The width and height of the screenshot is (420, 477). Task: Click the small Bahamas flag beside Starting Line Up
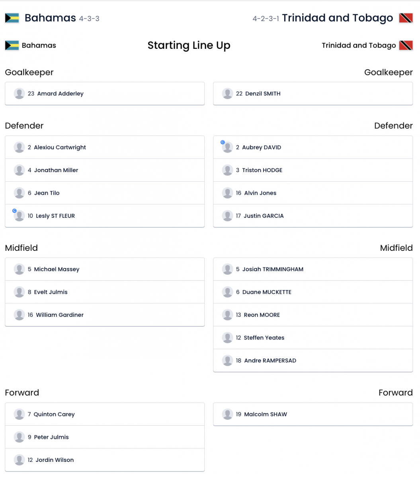tap(12, 45)
